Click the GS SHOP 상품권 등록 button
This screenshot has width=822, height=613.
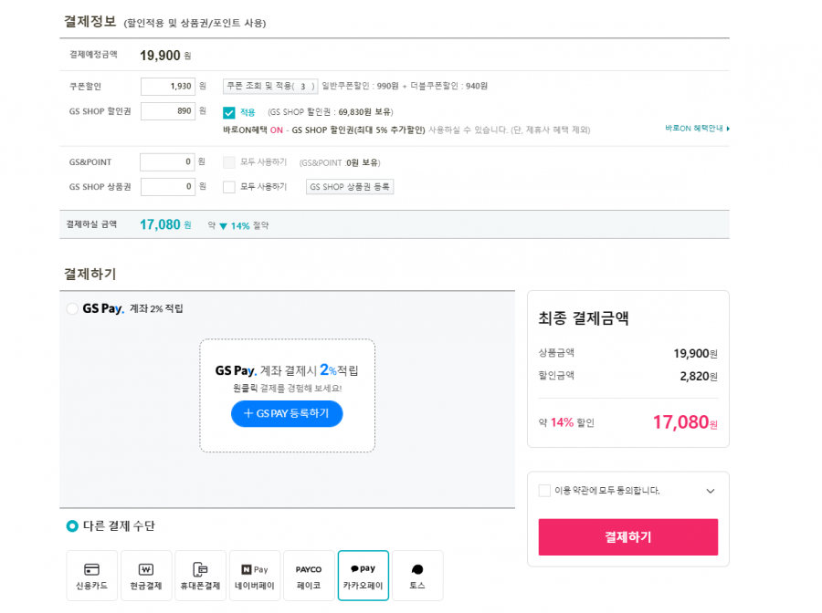coord(350,187)
